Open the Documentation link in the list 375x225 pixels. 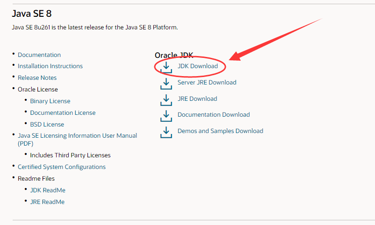39,55
